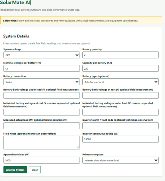Click the Battery-bank voltage at rest field
Viewport: 165px width, 181px height.
(121, 95)
